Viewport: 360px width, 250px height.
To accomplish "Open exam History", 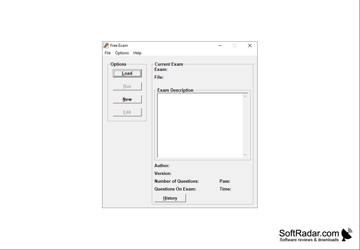I will tap(170, 198).
